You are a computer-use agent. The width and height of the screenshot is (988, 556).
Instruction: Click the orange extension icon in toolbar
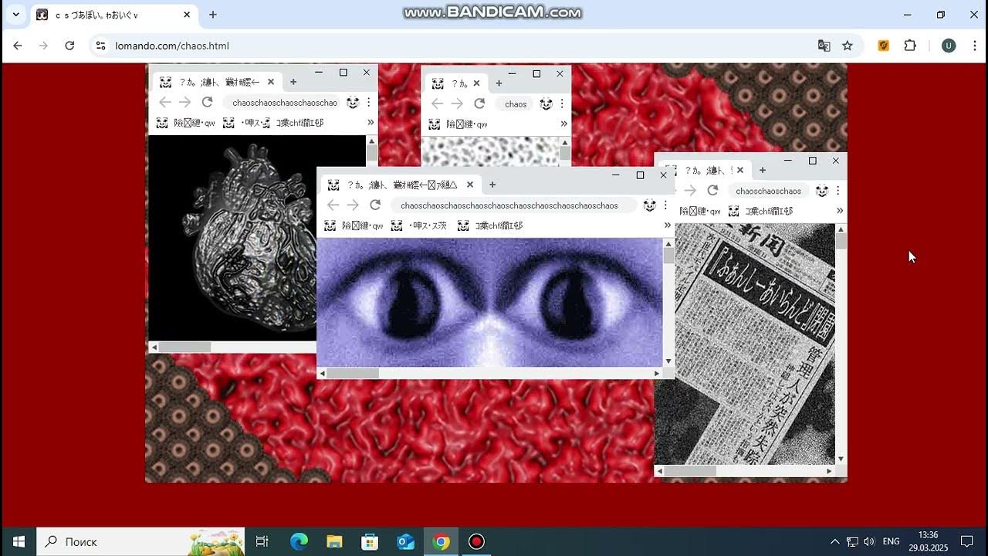pyautogui.click(x=884, y=46)
